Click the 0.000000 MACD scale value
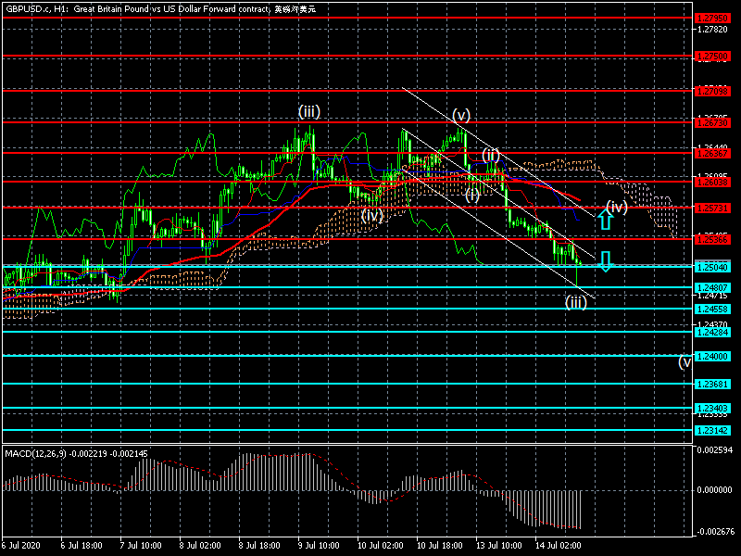The image size is (741, 556). pos(715,489)
